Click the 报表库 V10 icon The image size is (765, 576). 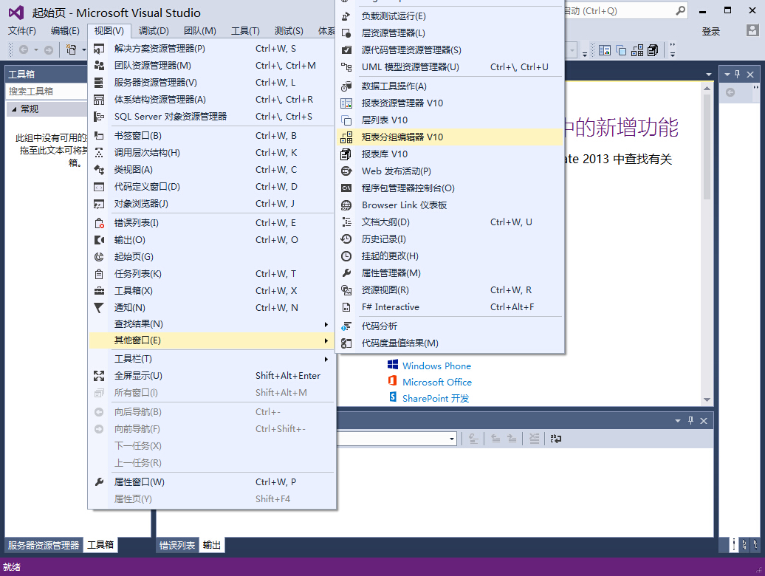pyautogui.click(x=346, y=154)
